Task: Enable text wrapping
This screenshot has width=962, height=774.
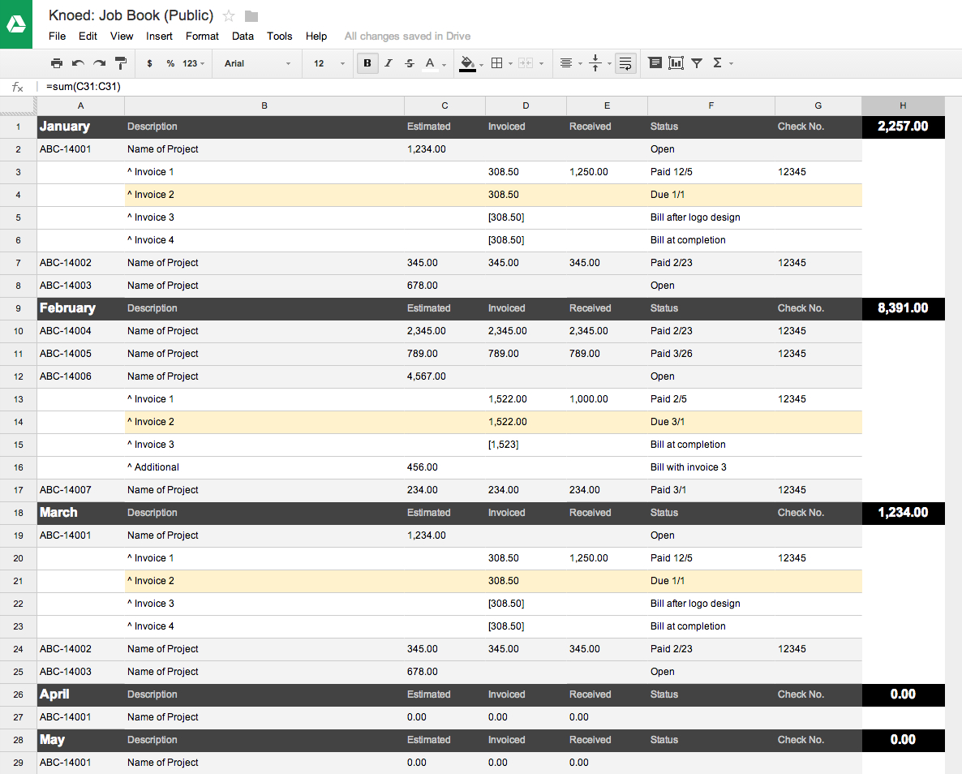Action: [625, 63]
